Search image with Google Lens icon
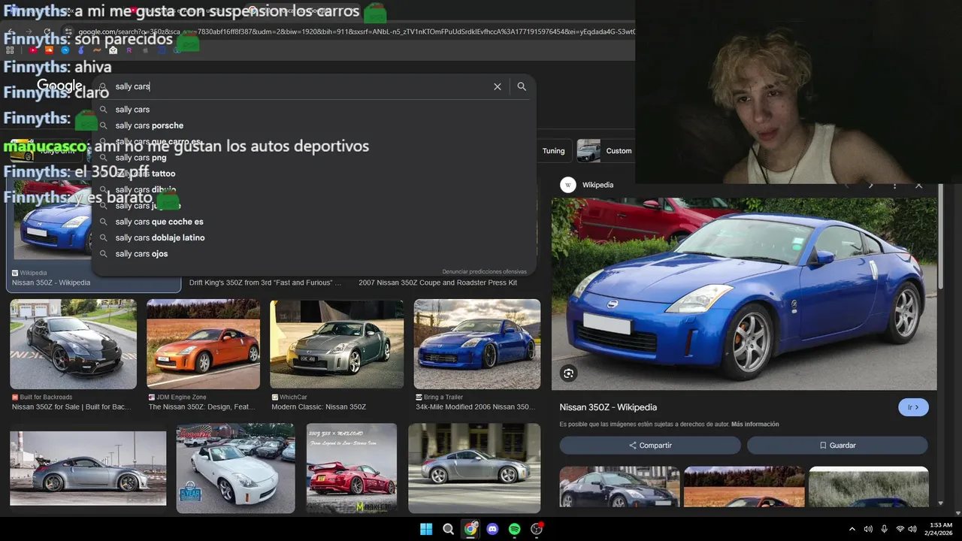 pos(568,373)
